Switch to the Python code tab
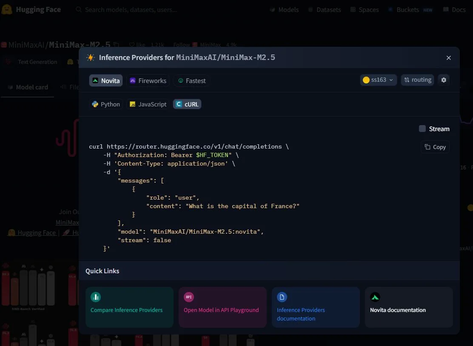This screenshot has height=346, width=473. tap(106, 104)
